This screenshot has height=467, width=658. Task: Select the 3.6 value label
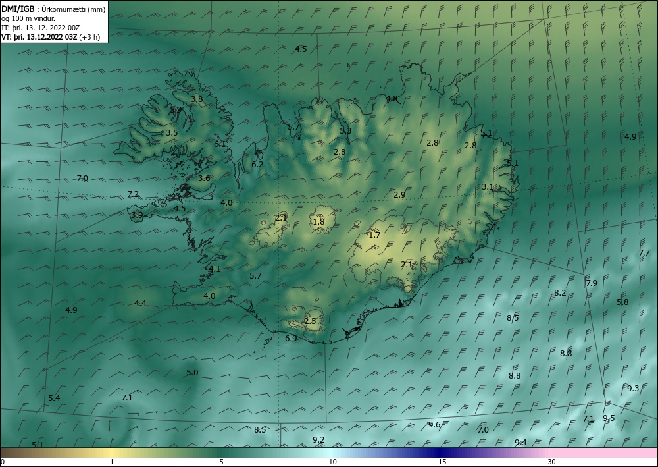coord(204,178)
